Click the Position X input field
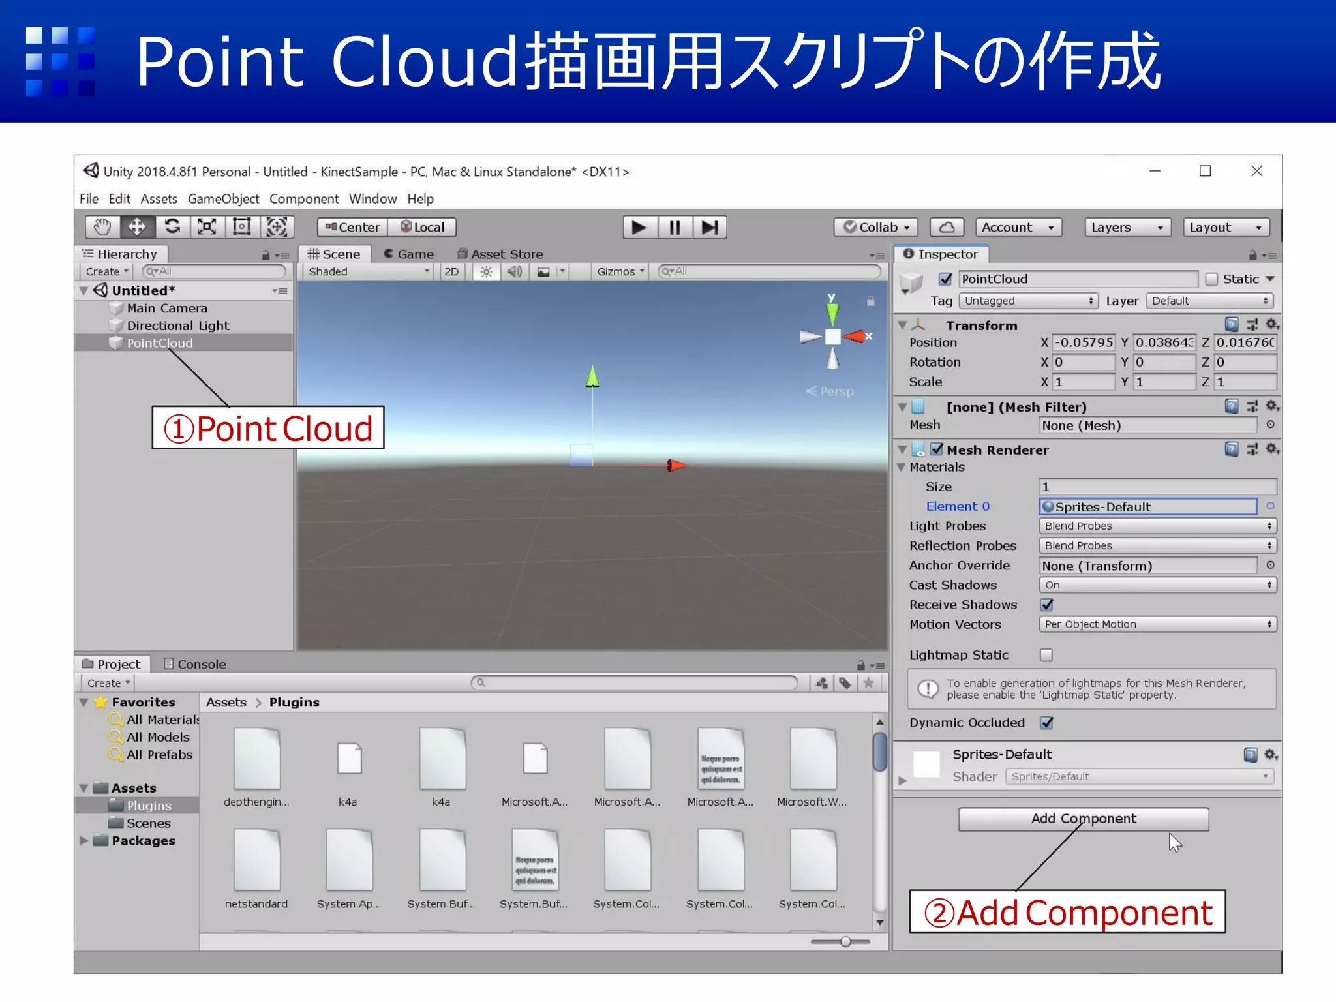Image resolution: width=1336 pixels, height=1002 pixels. (x=1084, y=342)
